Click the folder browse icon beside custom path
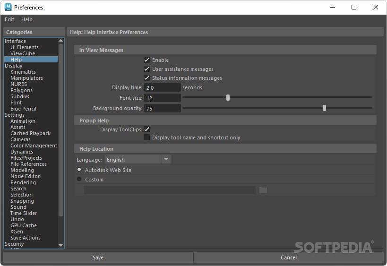 (x=263, y=190)
